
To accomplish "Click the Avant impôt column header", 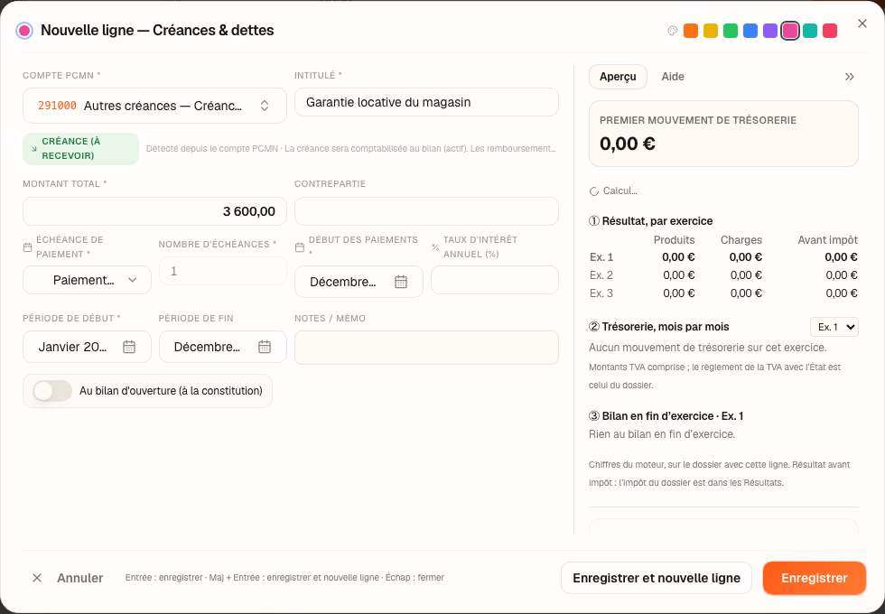I will (827, 240).
